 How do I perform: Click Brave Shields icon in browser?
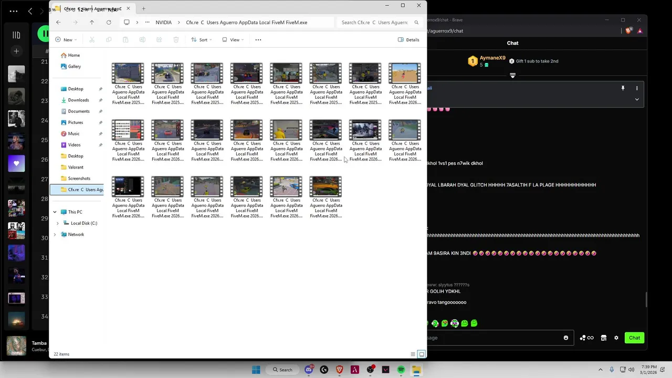pos(629,30)
